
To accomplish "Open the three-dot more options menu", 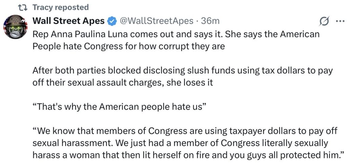I will click(x=339, y=21).
